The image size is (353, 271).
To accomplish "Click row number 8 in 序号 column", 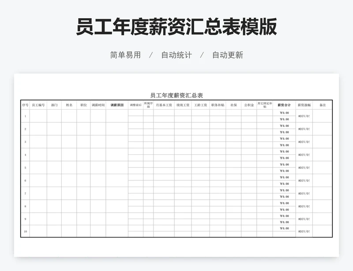I will 25,206.
